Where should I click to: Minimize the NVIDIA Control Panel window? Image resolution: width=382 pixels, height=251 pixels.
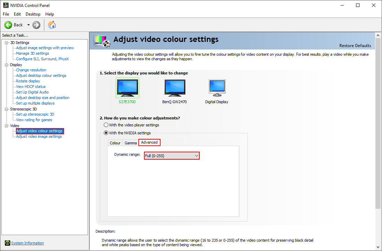coord(342,5)
